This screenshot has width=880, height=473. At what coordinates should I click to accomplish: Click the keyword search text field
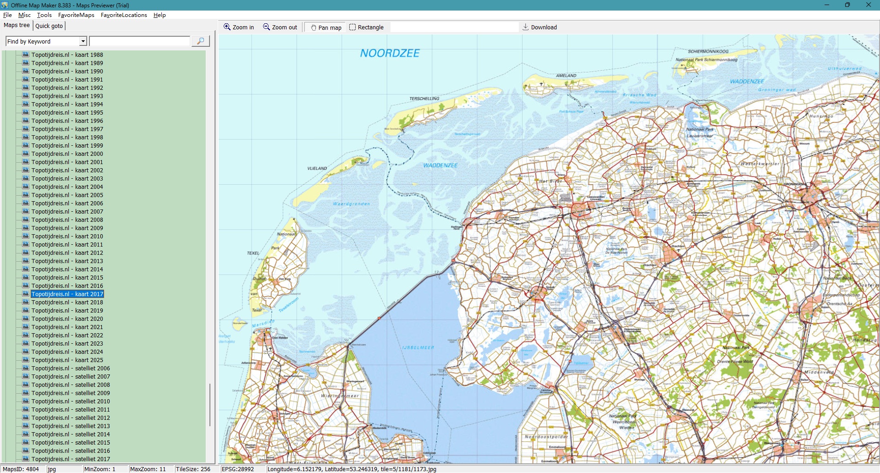[x=140, y=42]
